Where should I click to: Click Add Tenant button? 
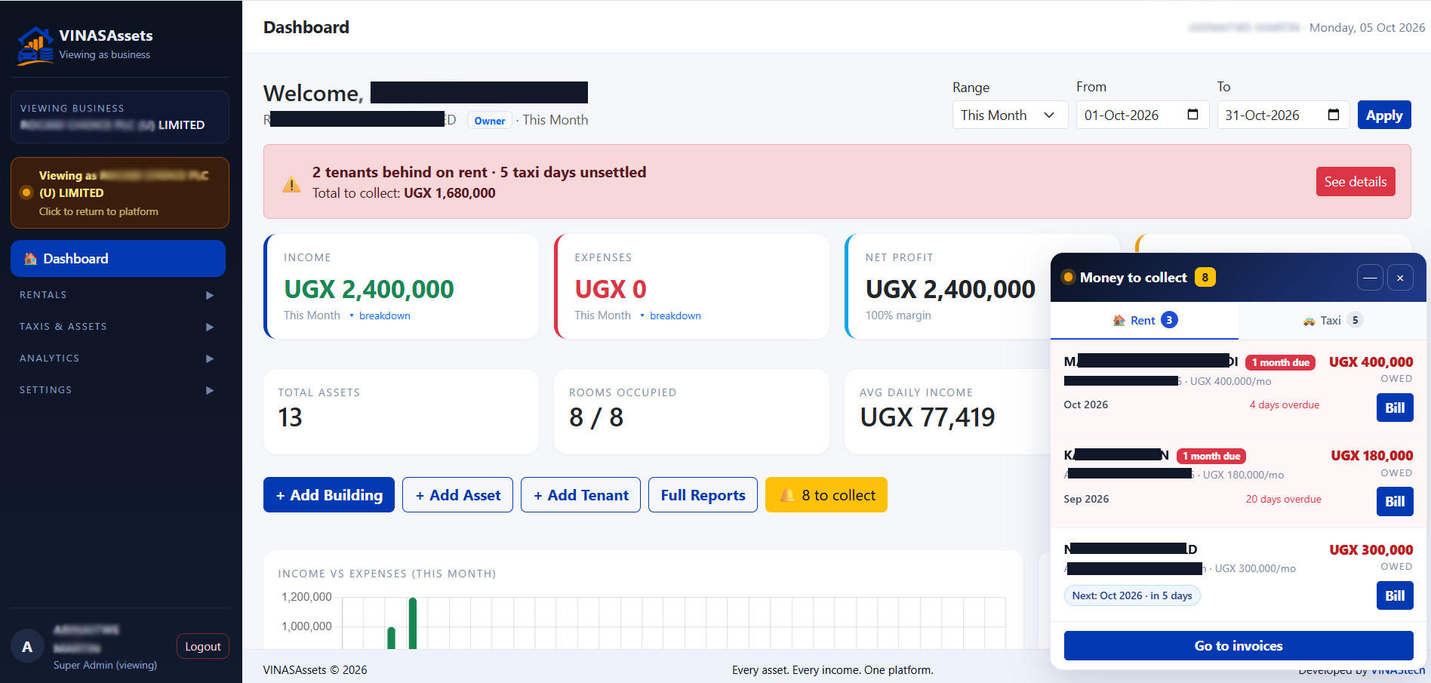(580, 495)
